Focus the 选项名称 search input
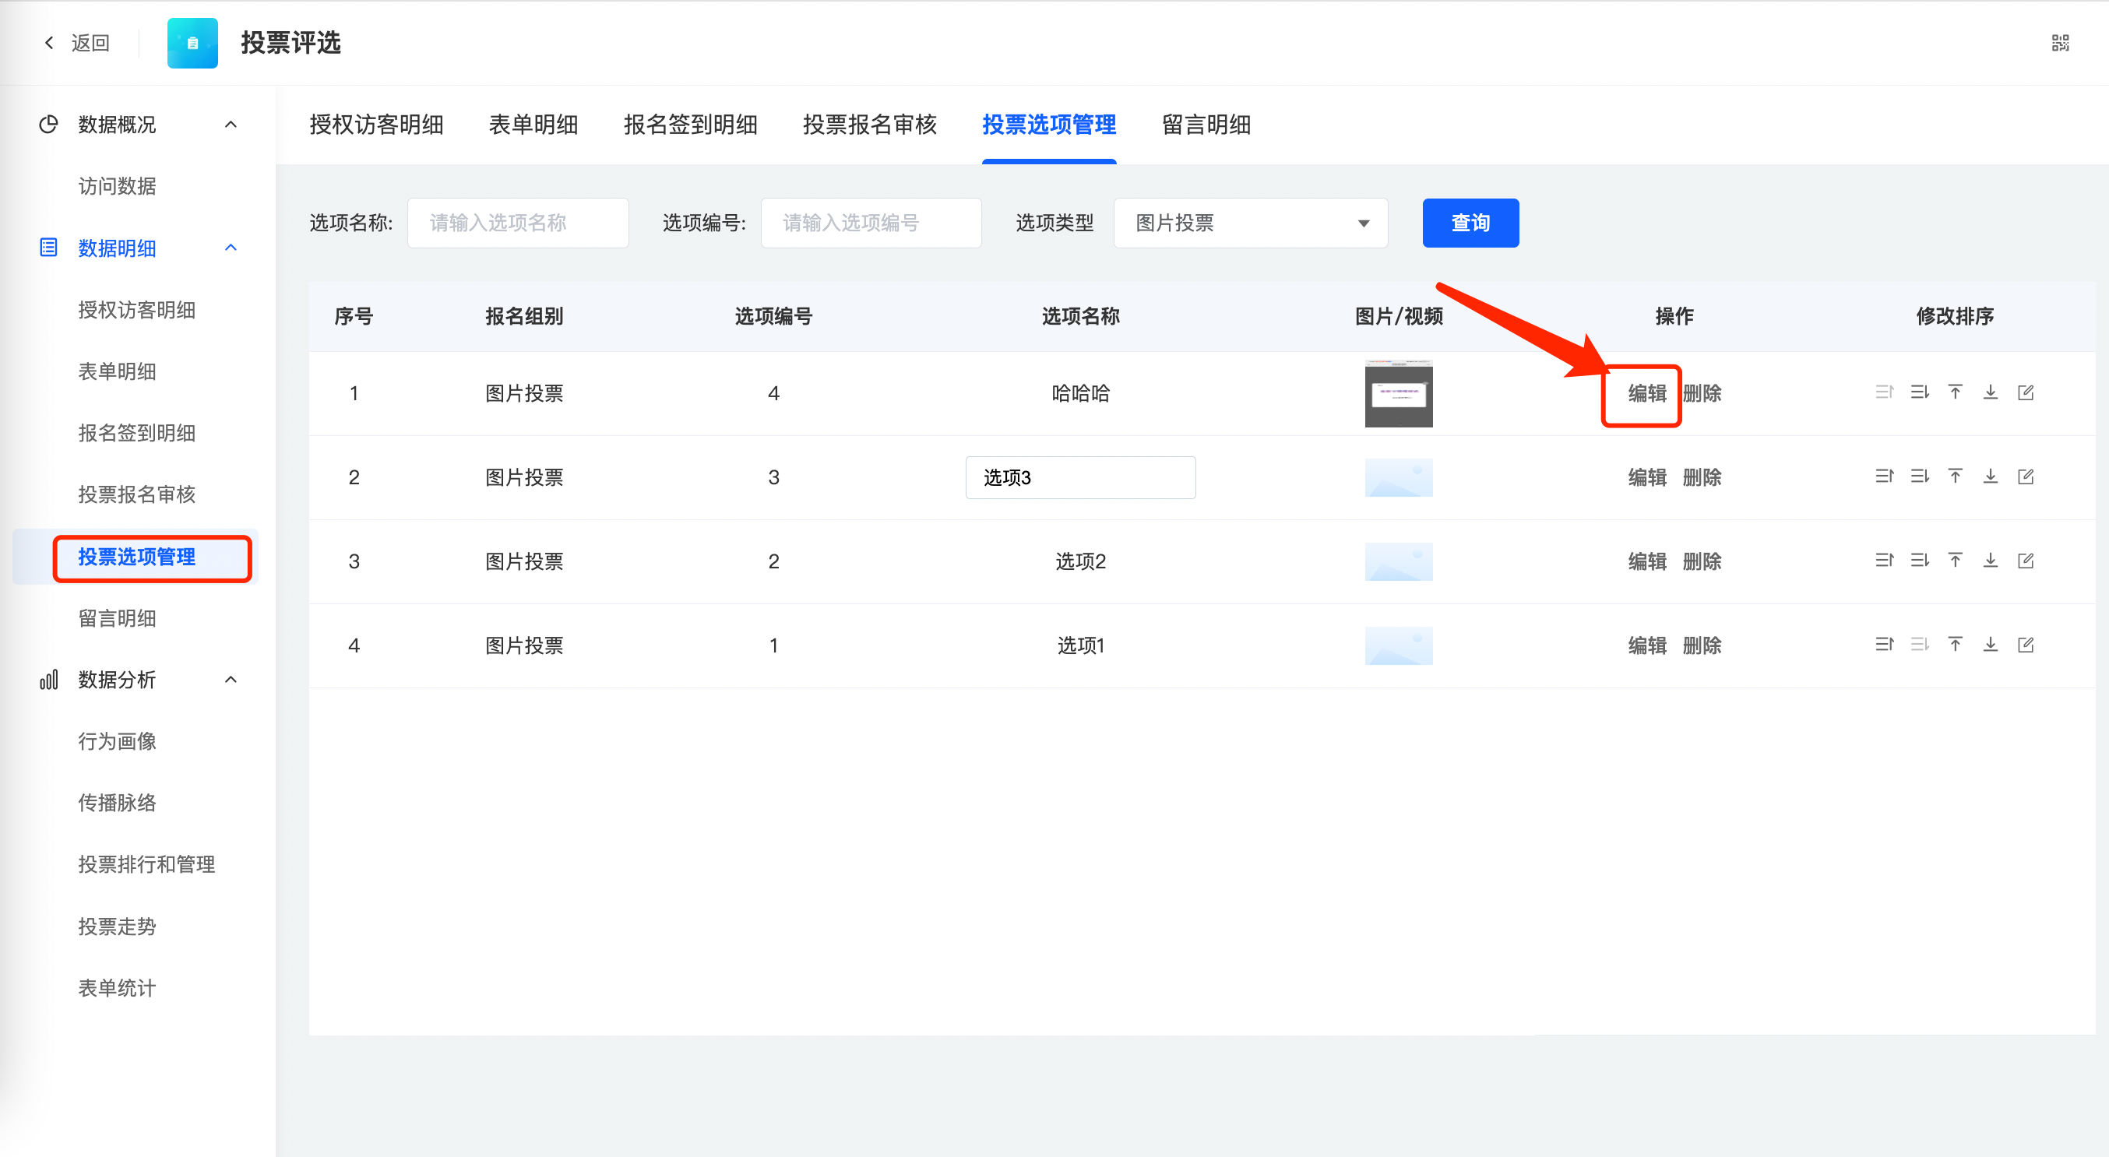Image resolution: width=2109 pixels, height=1157 pixels. coord(517,223)
